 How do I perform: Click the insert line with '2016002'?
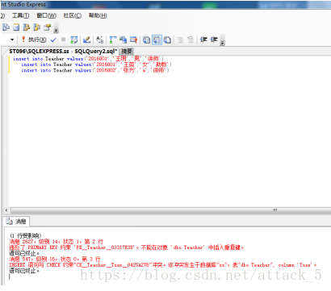(95, 70)
